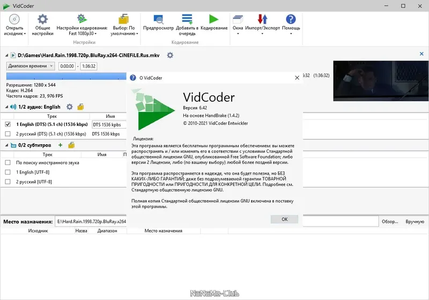Collapse the source file section
This screenshot has height=300, width=429.
[x=6, y=56]
